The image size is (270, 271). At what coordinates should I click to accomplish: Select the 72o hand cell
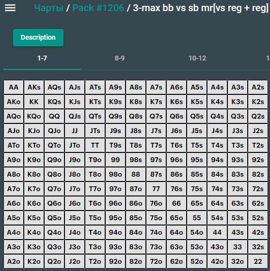pyautogui.click(x=156, y=261)
